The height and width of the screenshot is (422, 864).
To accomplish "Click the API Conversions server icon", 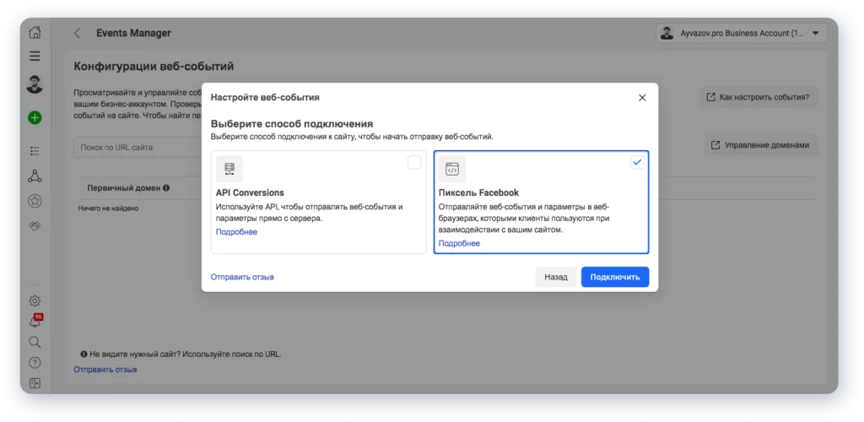I will [x=229, y=169].
